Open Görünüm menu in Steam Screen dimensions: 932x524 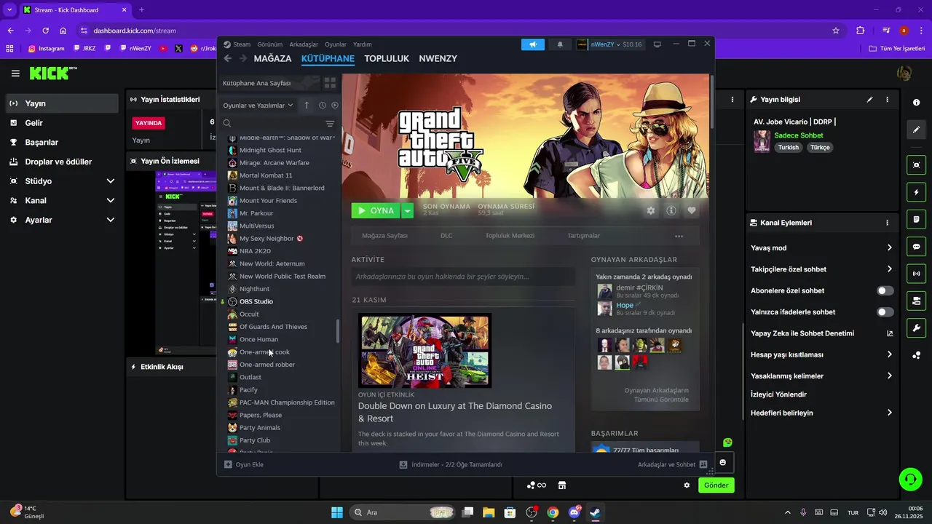click(x=269, y=44)
